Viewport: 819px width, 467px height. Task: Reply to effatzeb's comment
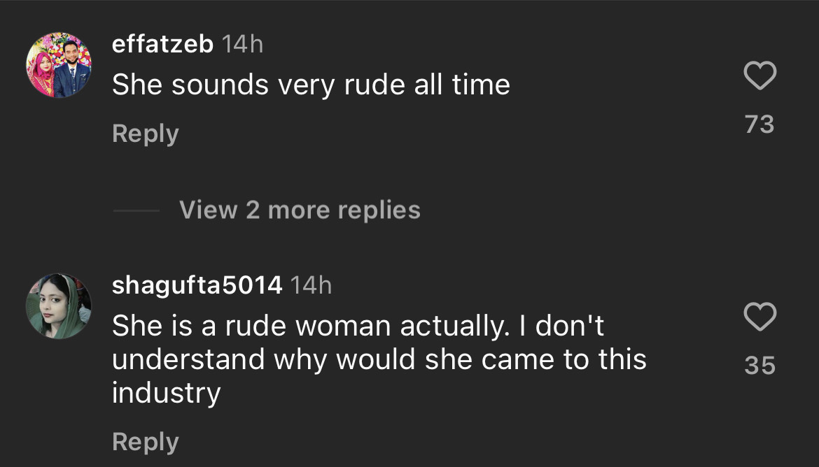146,134
